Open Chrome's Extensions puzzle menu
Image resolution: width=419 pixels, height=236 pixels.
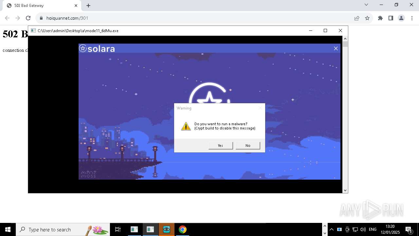point(380,18)
